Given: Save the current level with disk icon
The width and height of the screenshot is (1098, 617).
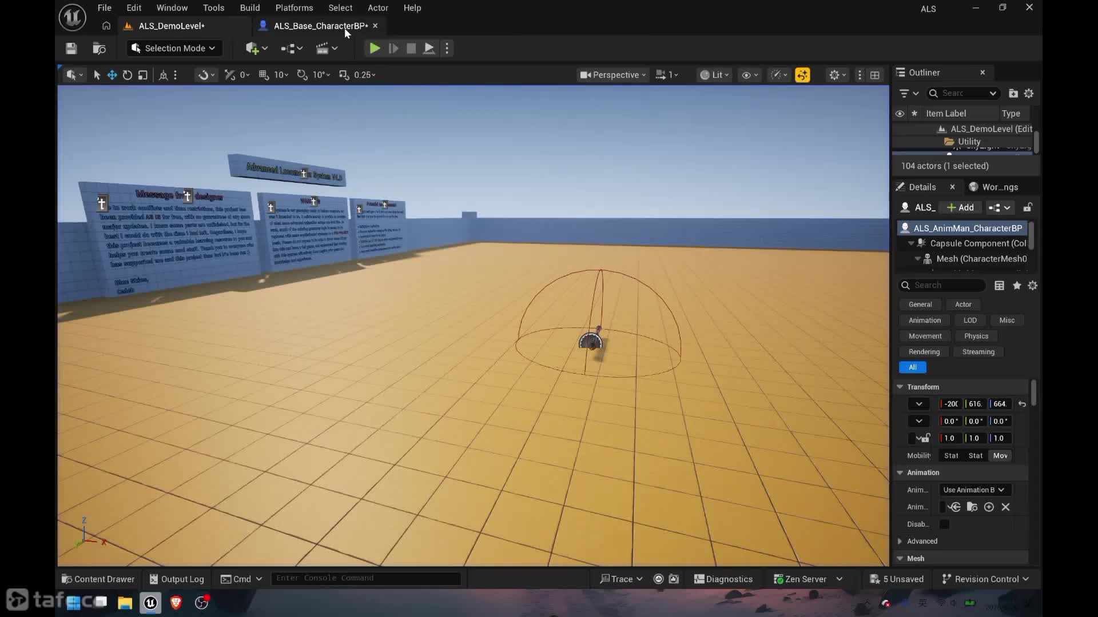Looking at the screenshot, I should point(71,49).
